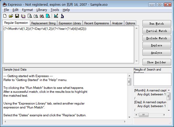Open the Format menu

[x=27, y=10]
